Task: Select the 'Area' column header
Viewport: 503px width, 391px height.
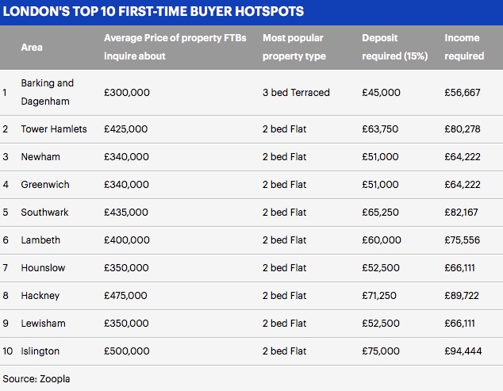Action: tap(32, 47)
